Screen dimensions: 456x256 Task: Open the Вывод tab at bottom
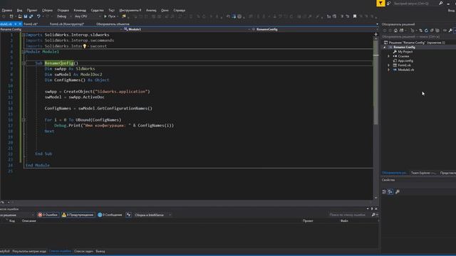click(100, 251)
